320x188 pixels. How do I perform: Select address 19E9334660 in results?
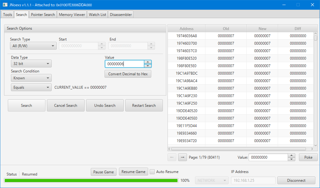coord(187,133)
